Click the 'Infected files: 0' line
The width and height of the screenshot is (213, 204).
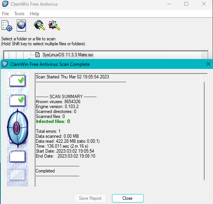click(53, 121)
